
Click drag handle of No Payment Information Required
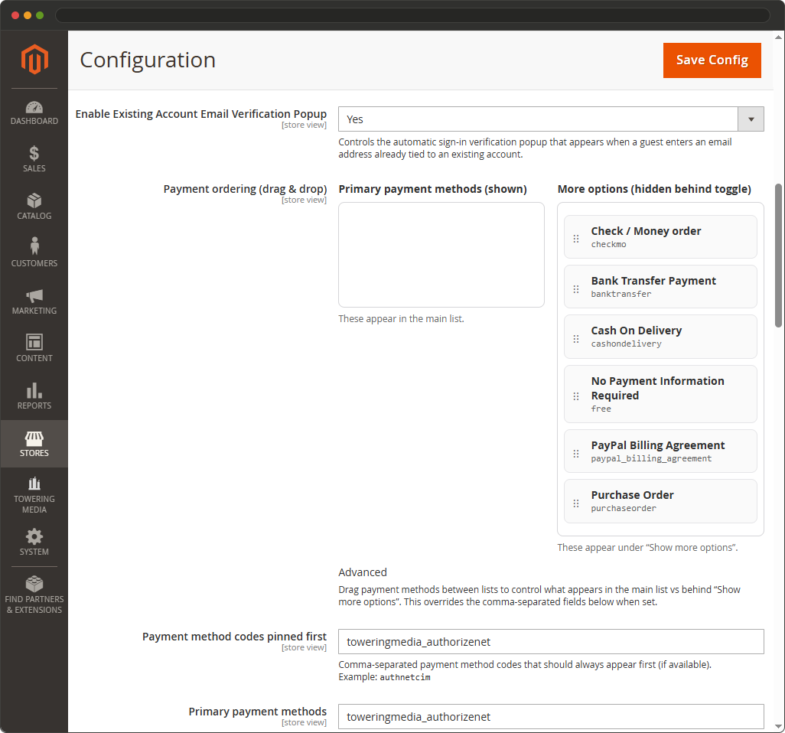[576, 396]
